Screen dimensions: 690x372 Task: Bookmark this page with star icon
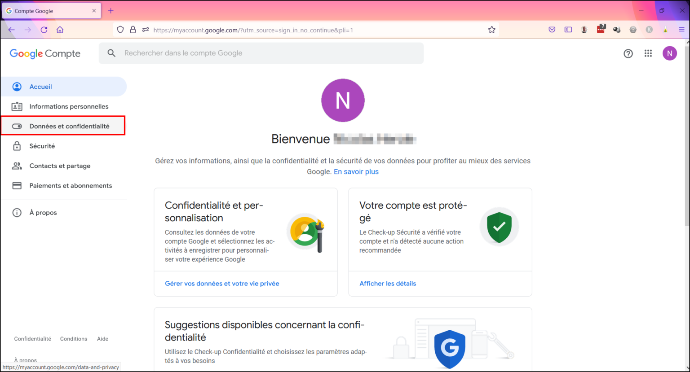(x=492, y=30)
